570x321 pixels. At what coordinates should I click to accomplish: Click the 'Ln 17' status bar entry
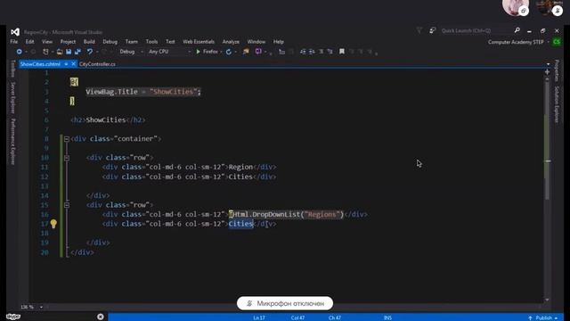coord(259,317)
